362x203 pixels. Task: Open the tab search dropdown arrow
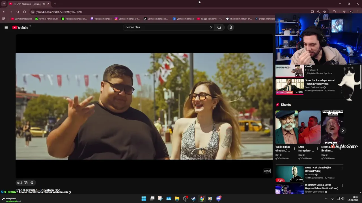tap(3, 4)
